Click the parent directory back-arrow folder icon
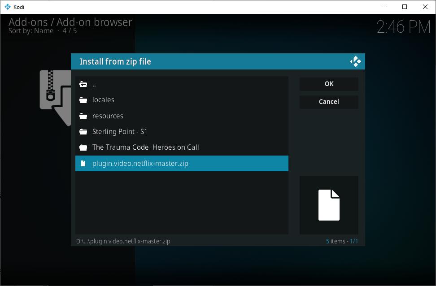This screenshot has height=286, width=436. tap(83, 84)
